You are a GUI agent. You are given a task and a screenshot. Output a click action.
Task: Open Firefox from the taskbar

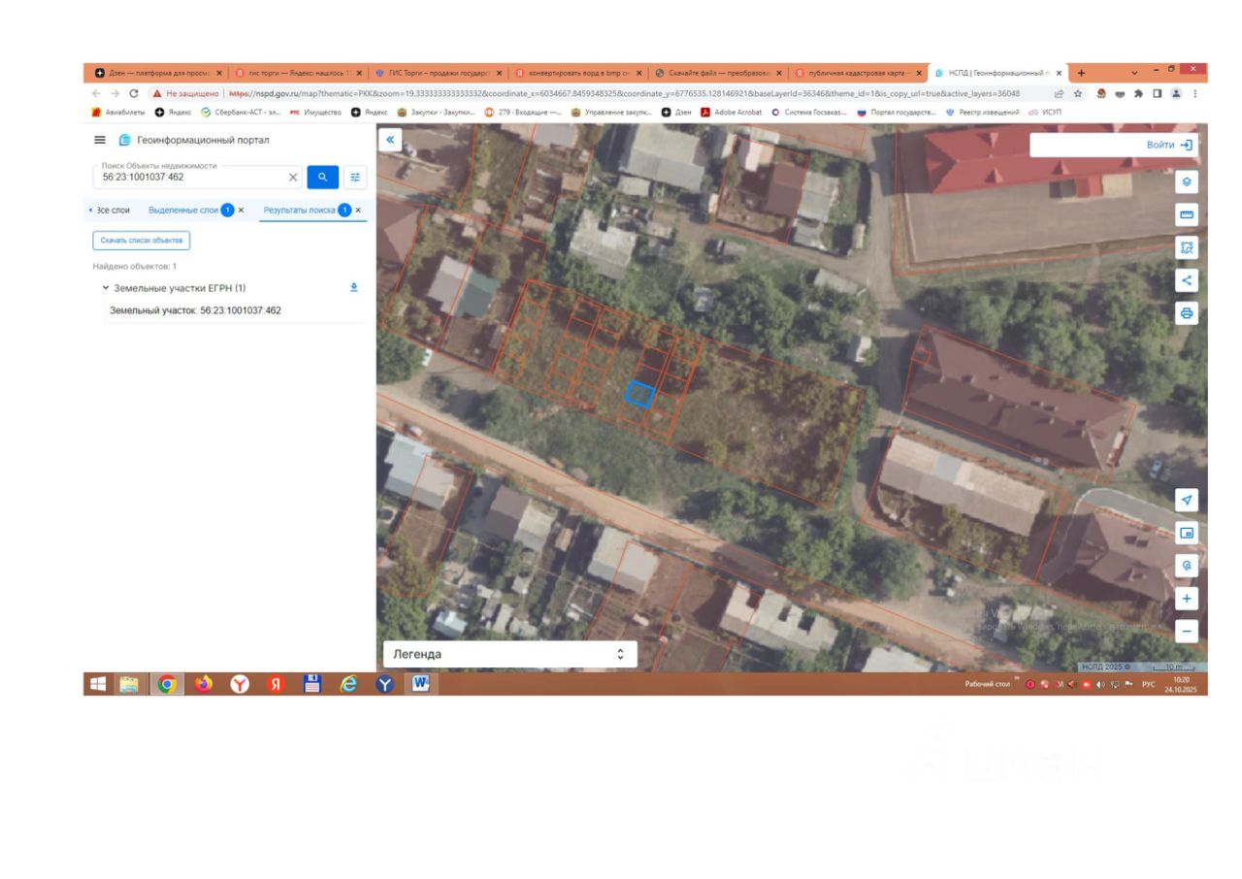[204, 684]
